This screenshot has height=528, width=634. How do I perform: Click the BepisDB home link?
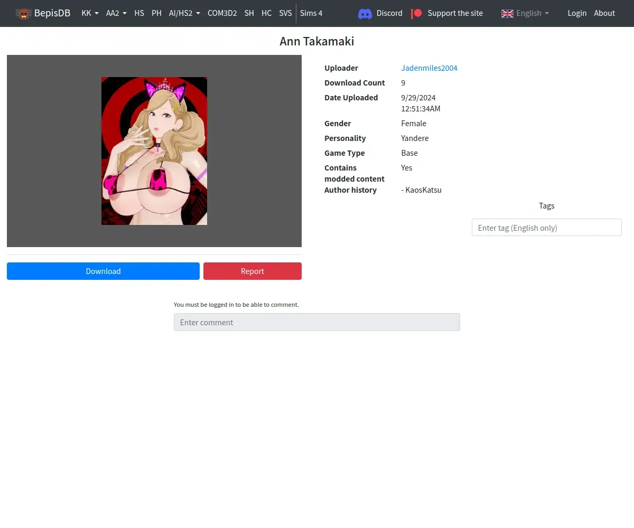[43, 13]
